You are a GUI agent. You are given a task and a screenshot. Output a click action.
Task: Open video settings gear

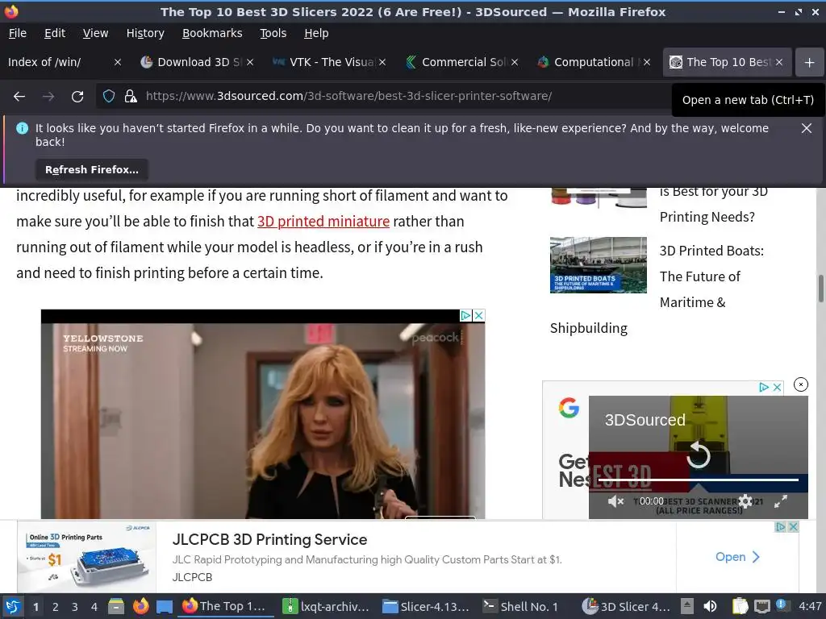(x=745, y=501)
